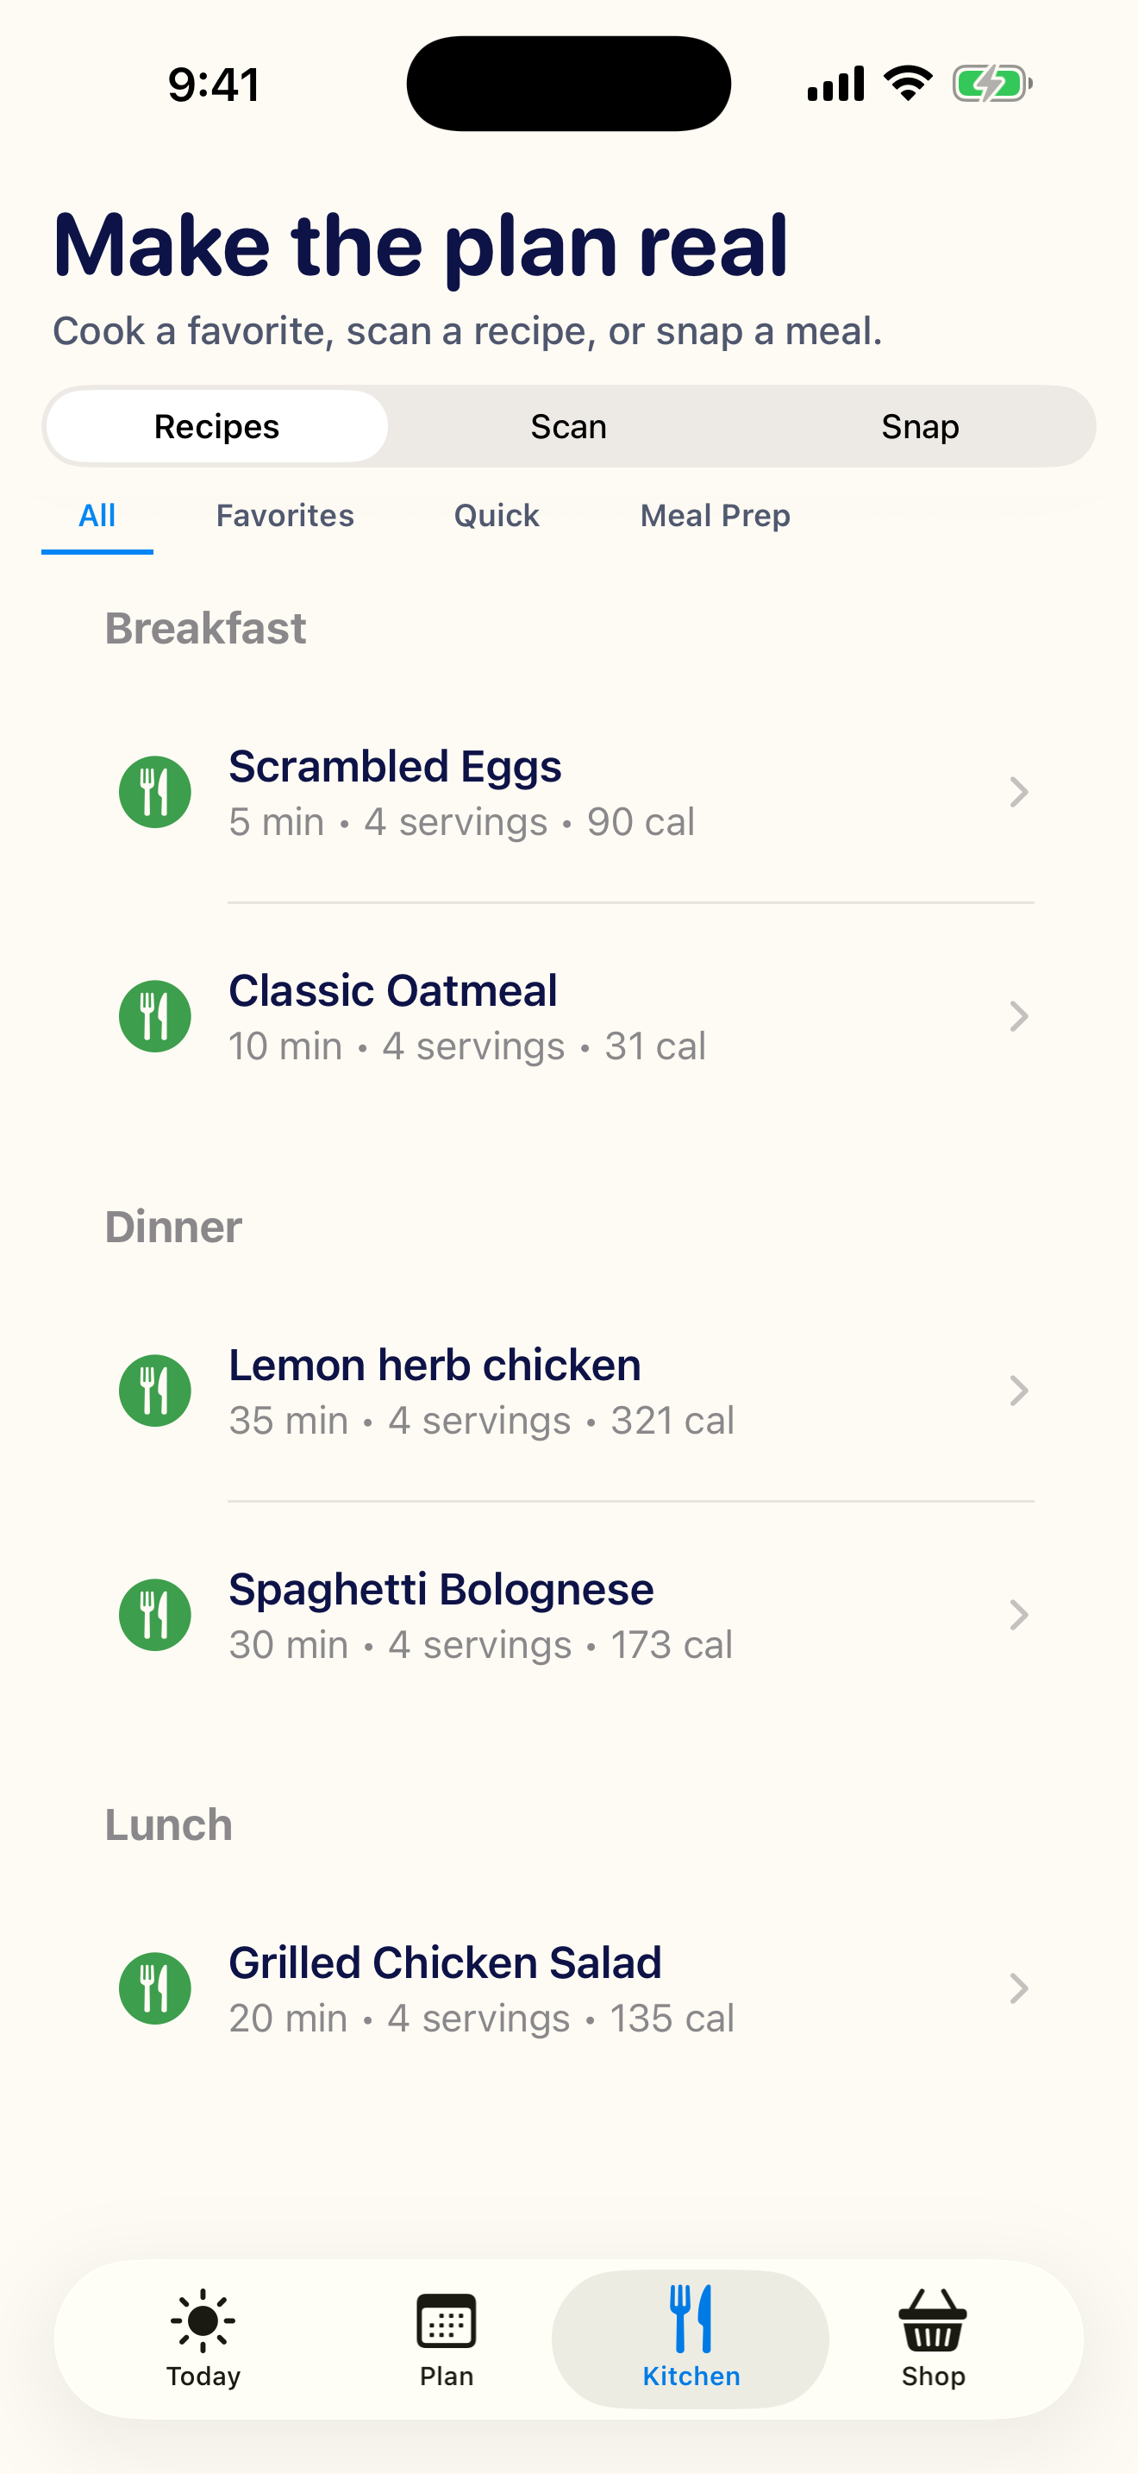Select the Quick filter tab
Image resolution: width=1138 pixels, height=2474 pixels.
496,516
